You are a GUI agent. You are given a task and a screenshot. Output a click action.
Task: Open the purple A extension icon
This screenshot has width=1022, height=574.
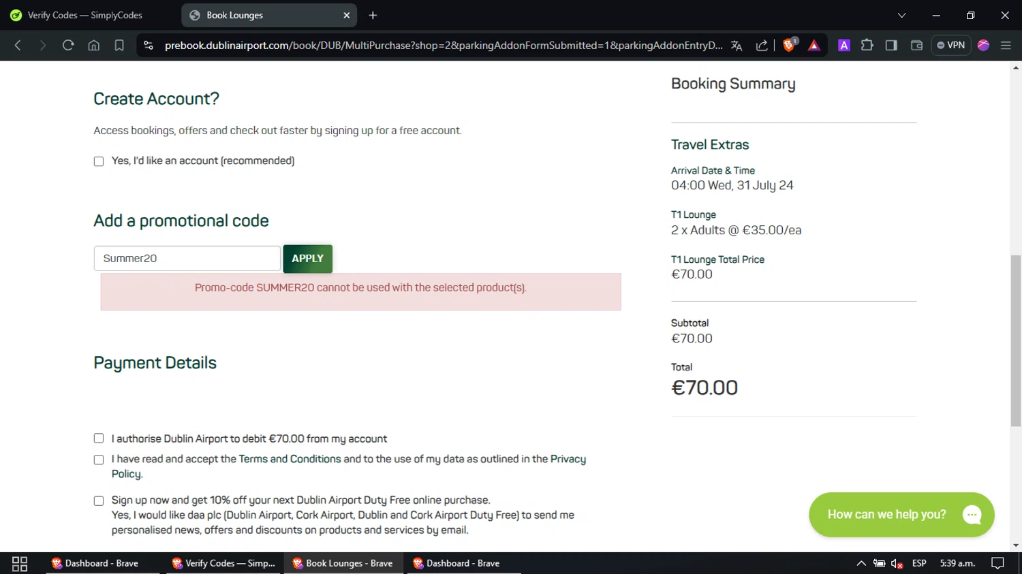click(x=844, y=46)
